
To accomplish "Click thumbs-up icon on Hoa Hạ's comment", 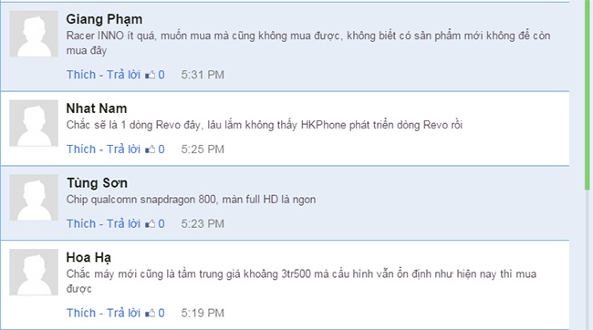I will pos(151,313).
